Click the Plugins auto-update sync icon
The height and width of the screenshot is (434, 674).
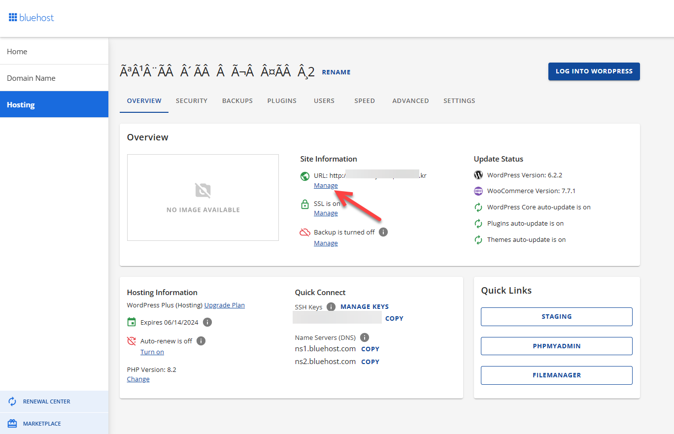[x=478, y=224]
